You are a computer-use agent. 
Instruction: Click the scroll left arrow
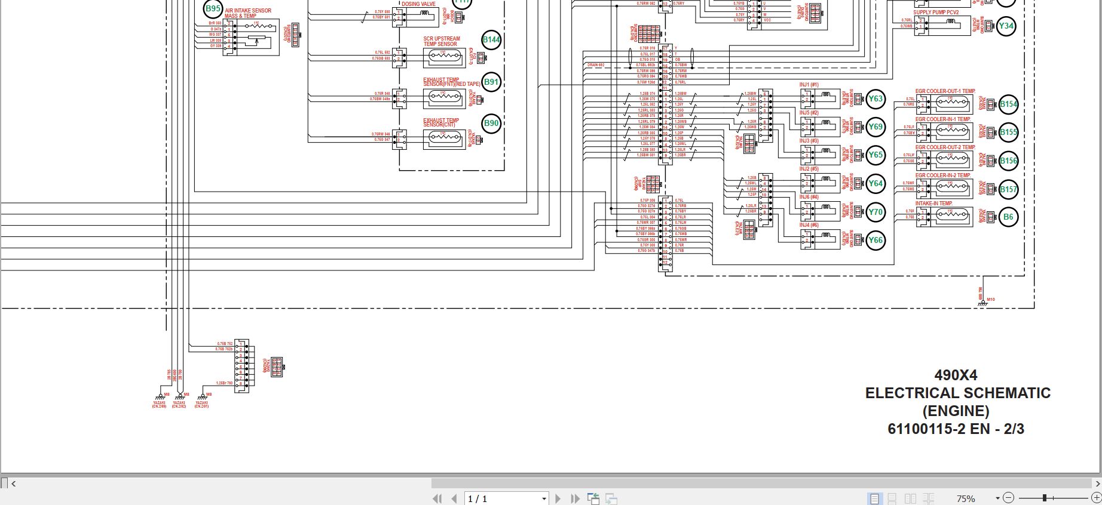[x=13, y=484]
